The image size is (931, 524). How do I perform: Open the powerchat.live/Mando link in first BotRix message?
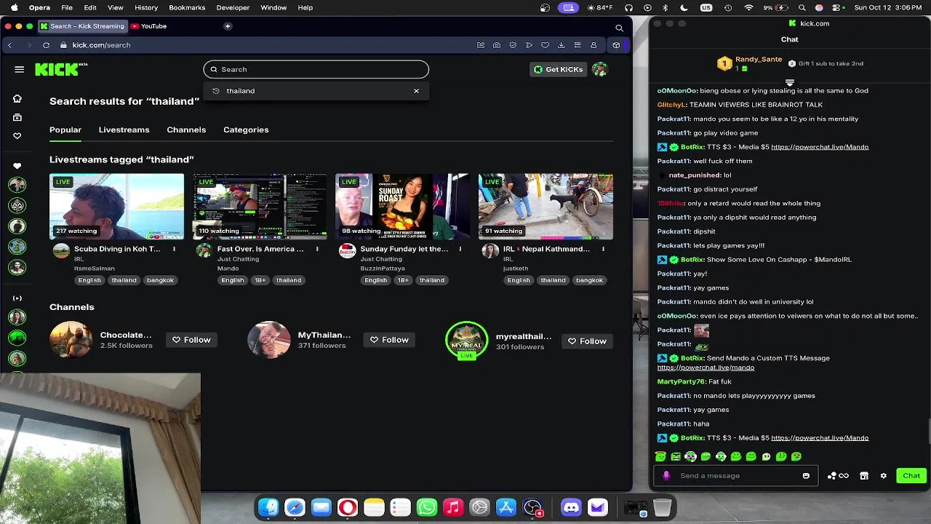[820, 147]
